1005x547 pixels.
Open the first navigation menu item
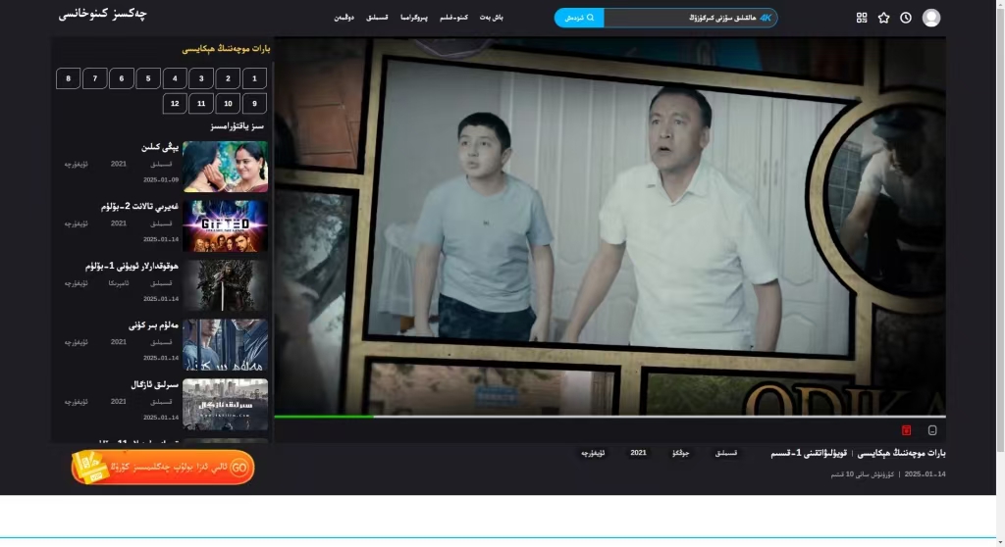tap(493, 18)
